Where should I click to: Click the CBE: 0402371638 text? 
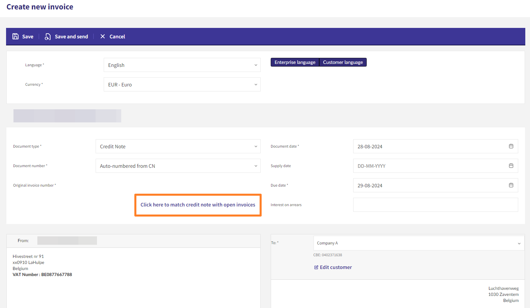pos(328,255)
